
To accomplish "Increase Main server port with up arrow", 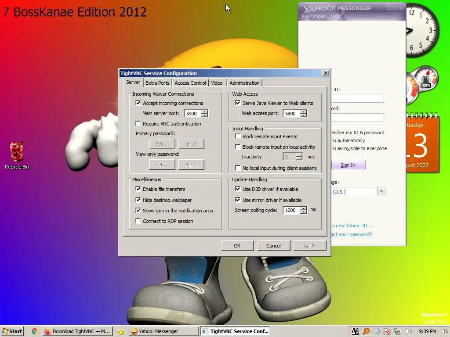I will 204,112.
